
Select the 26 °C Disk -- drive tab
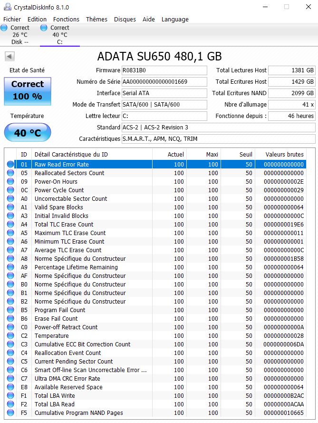(19, 35)
